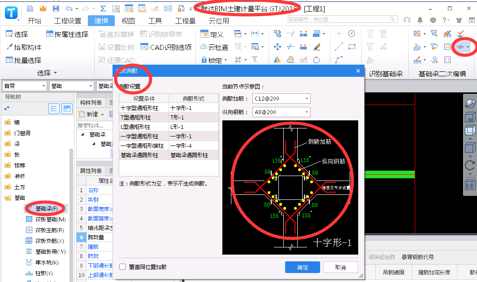Expand the 选择 group dropdown arrow
Screen dimensions: 477x282
[56, 73]
